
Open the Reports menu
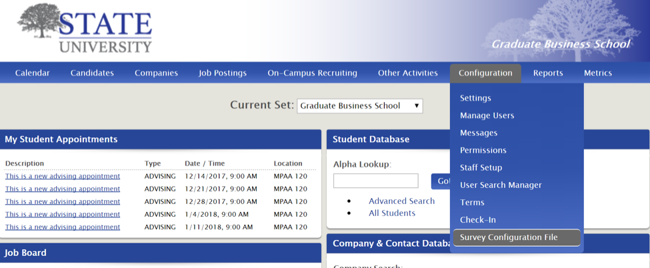pyautogui.click(x=548, y=73)
